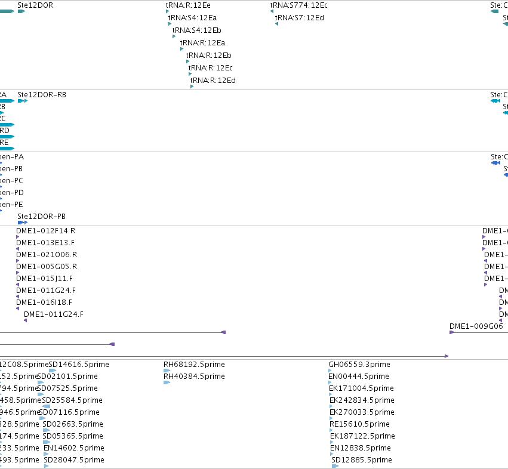This screenshot has width=508, height=469.
Task: Click the Ste12DOR-PB protein label
Action: pyautogui.click(x=41, y=217)
